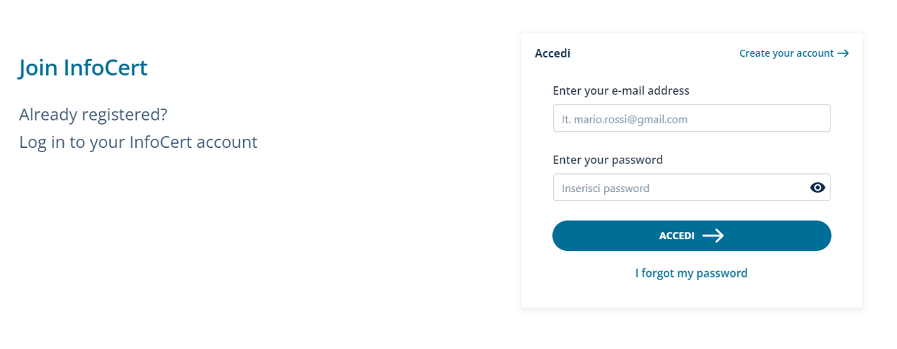Click the word password in the forgot link

[722, 273]
